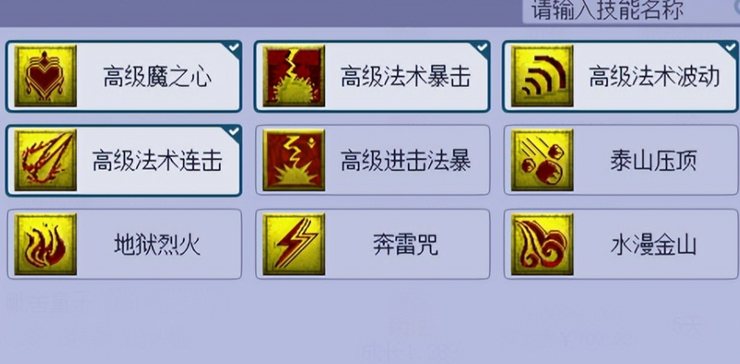This screenshot has height=364, width=740.
Task: Select the 水漫金山 skill text label
Action: (654, 245)
